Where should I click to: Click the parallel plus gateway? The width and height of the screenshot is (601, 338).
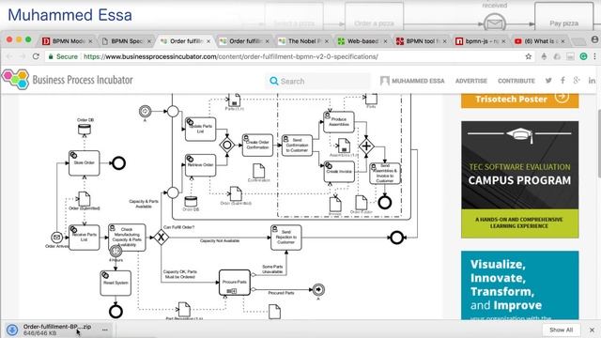pos(366,146)
